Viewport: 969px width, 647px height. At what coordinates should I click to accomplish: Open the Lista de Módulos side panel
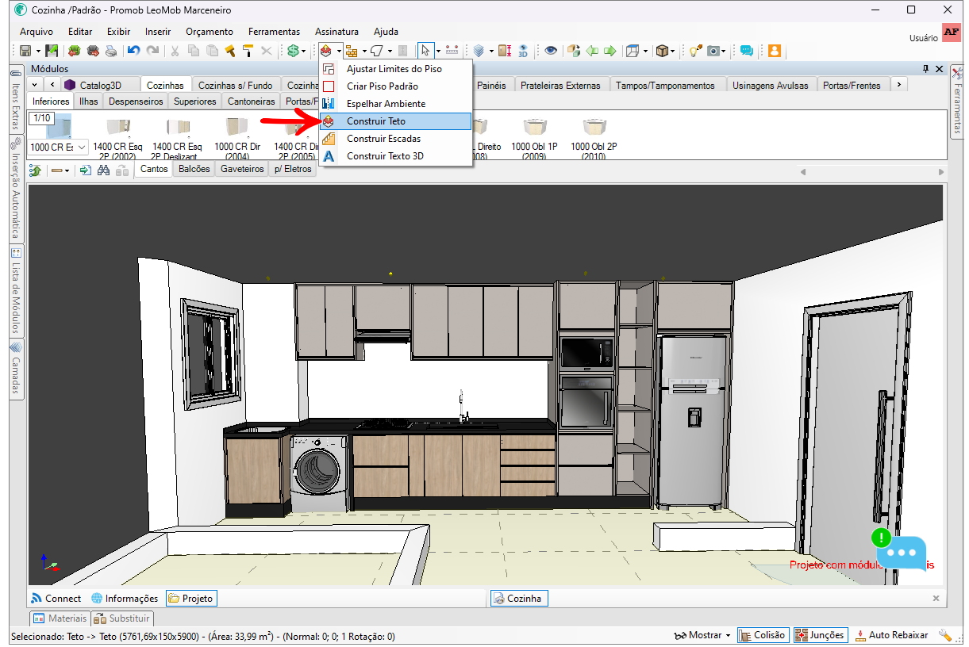pos(15,289)
